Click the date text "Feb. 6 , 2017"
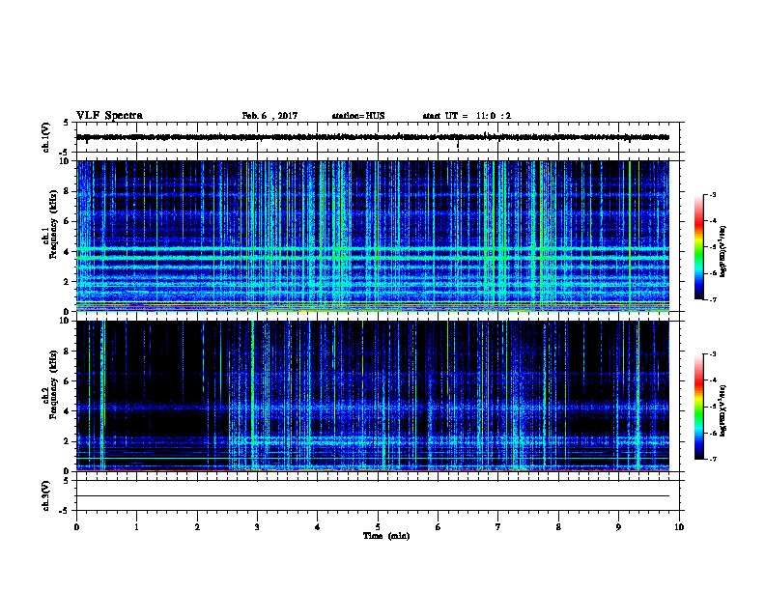 tap(269, 116)
